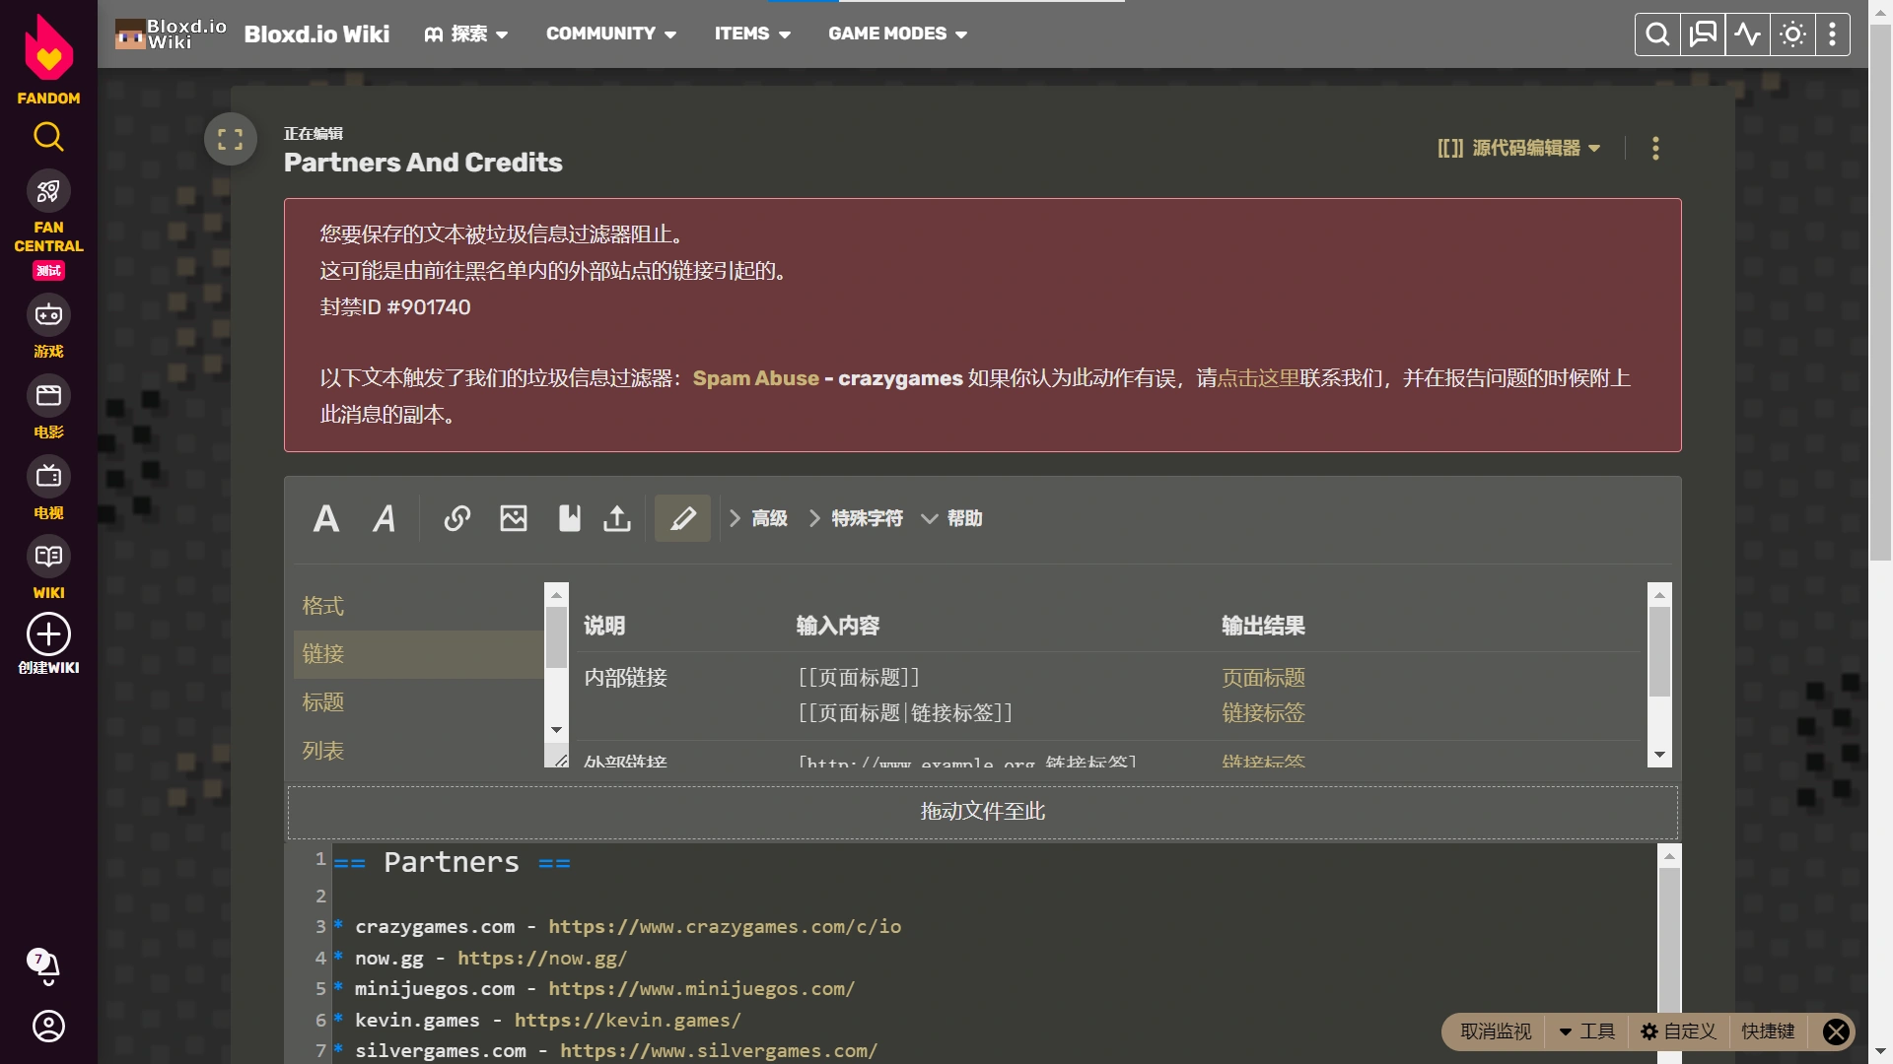Insert a link using chain icon
The width and height of the screenshot is (1893, 1064).
tap(456, 518)
